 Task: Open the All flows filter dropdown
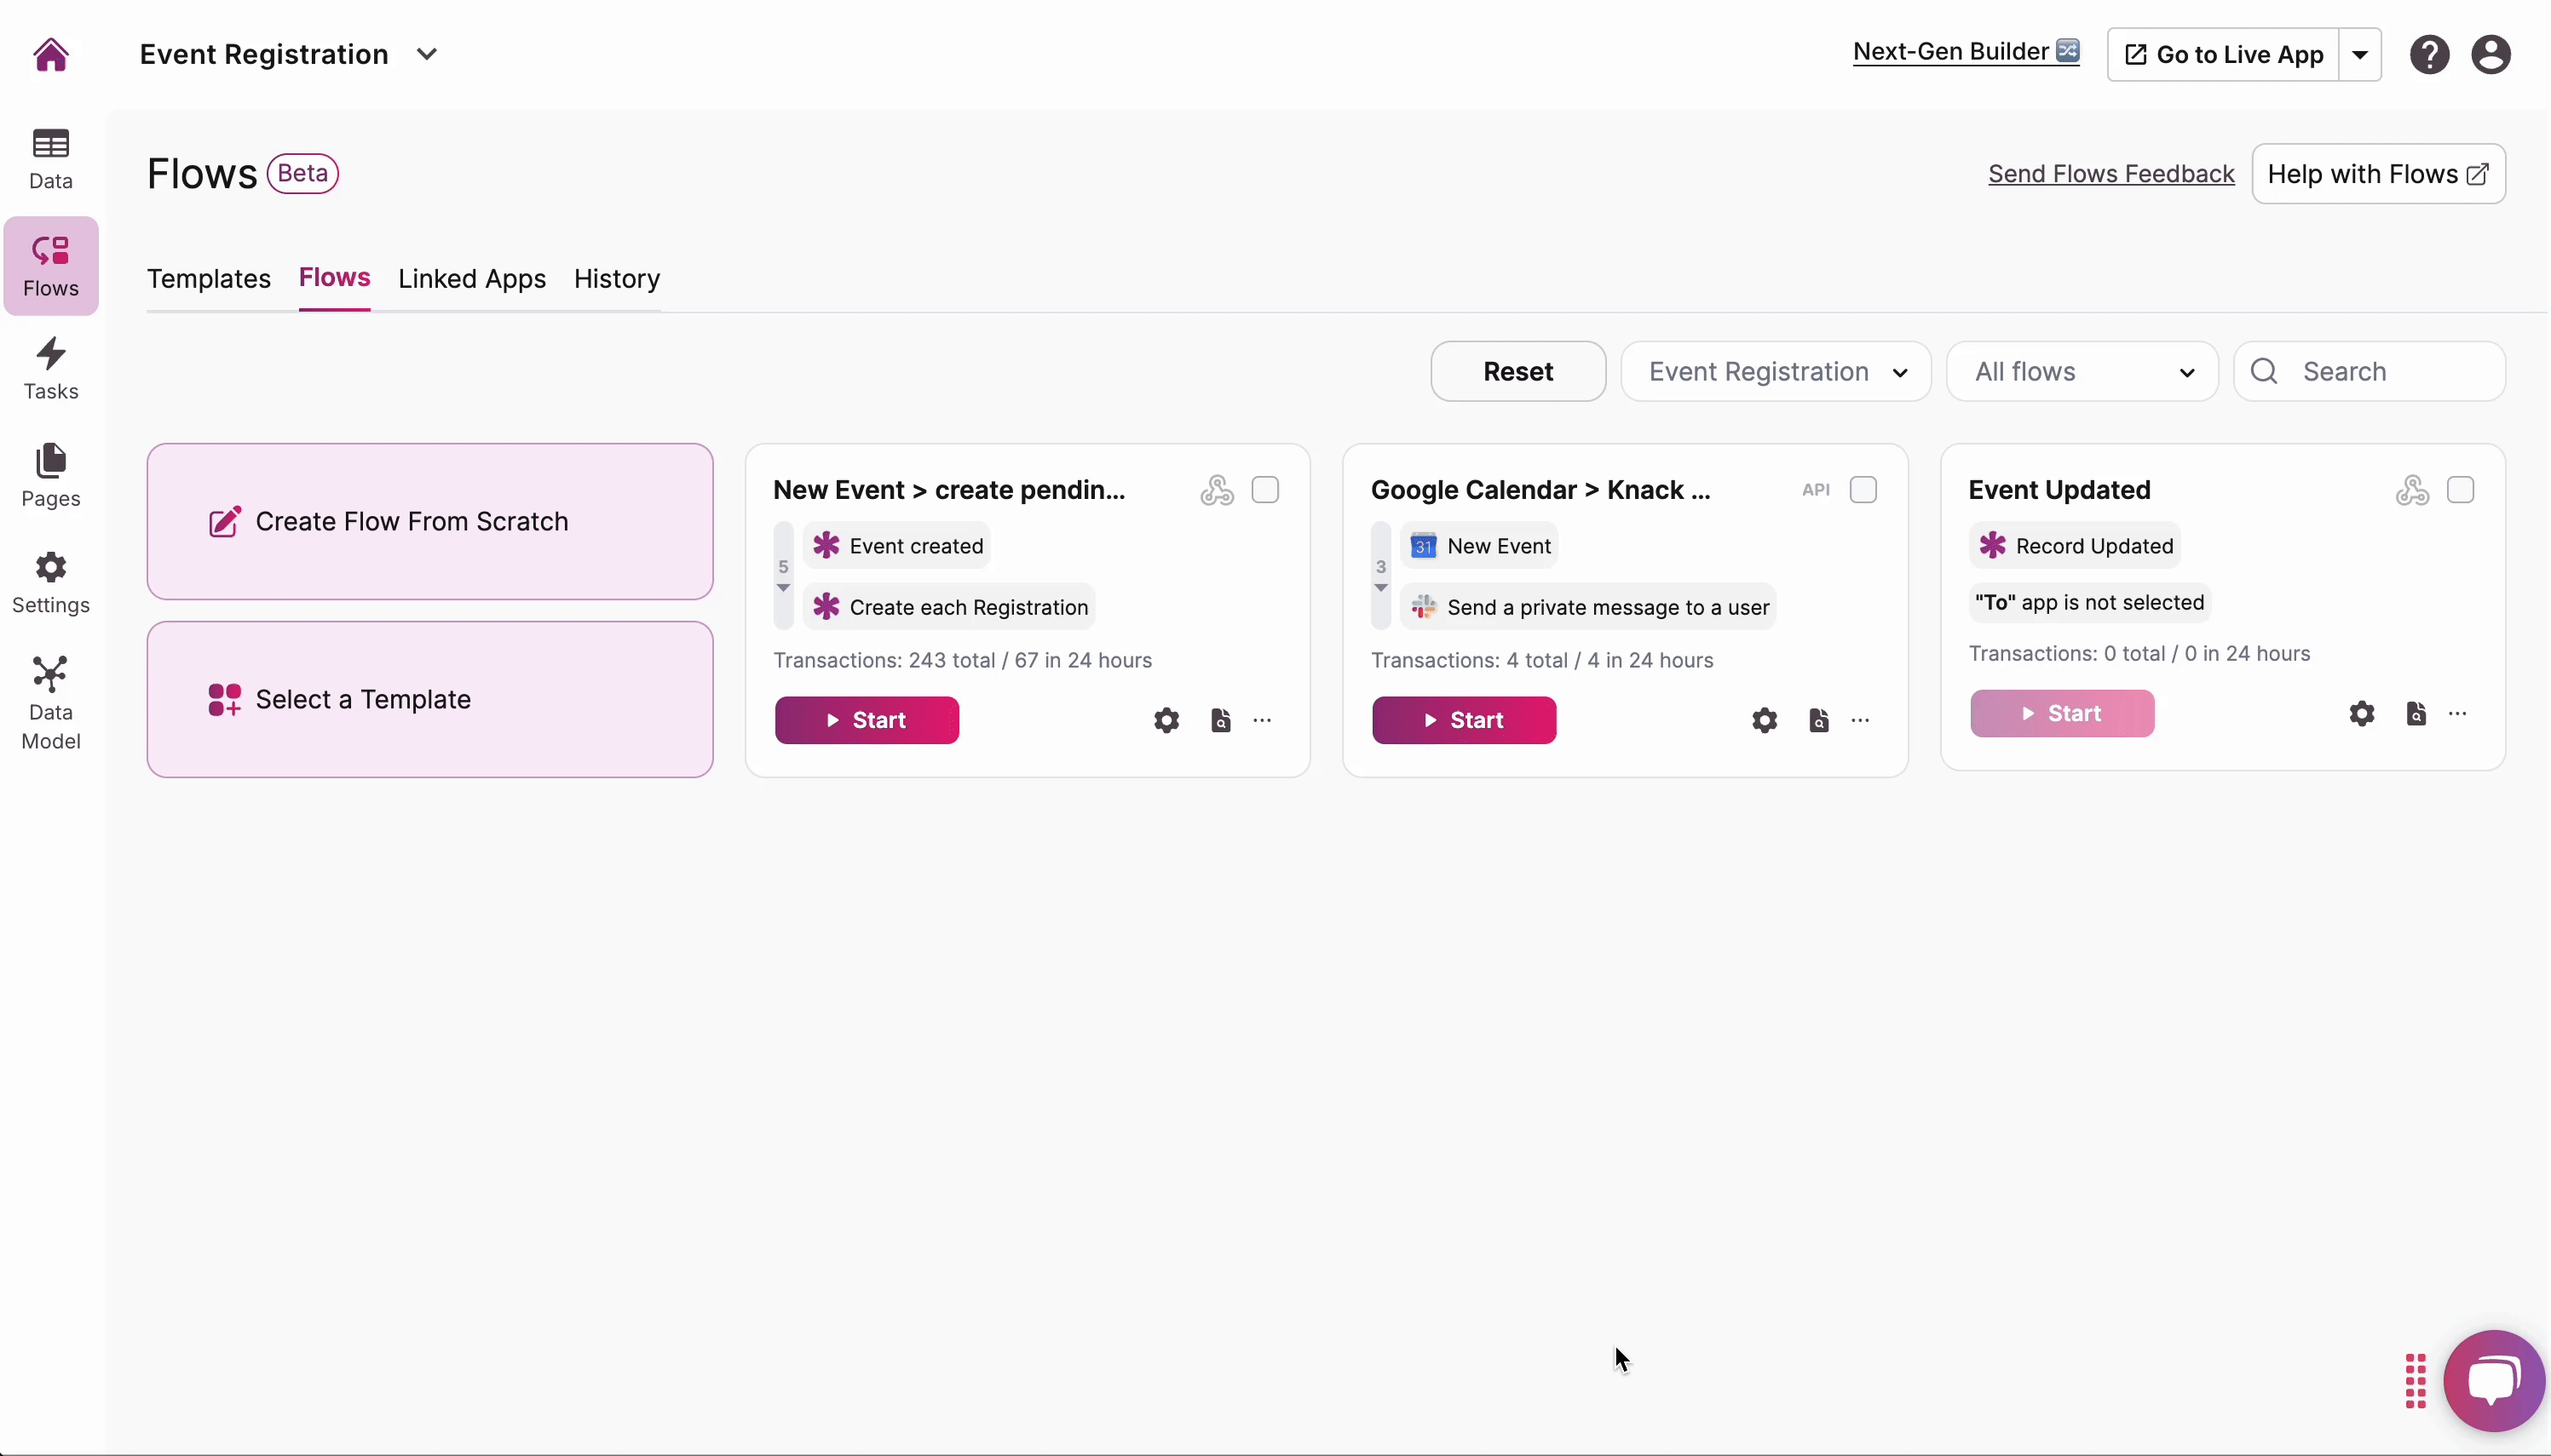2081,370
